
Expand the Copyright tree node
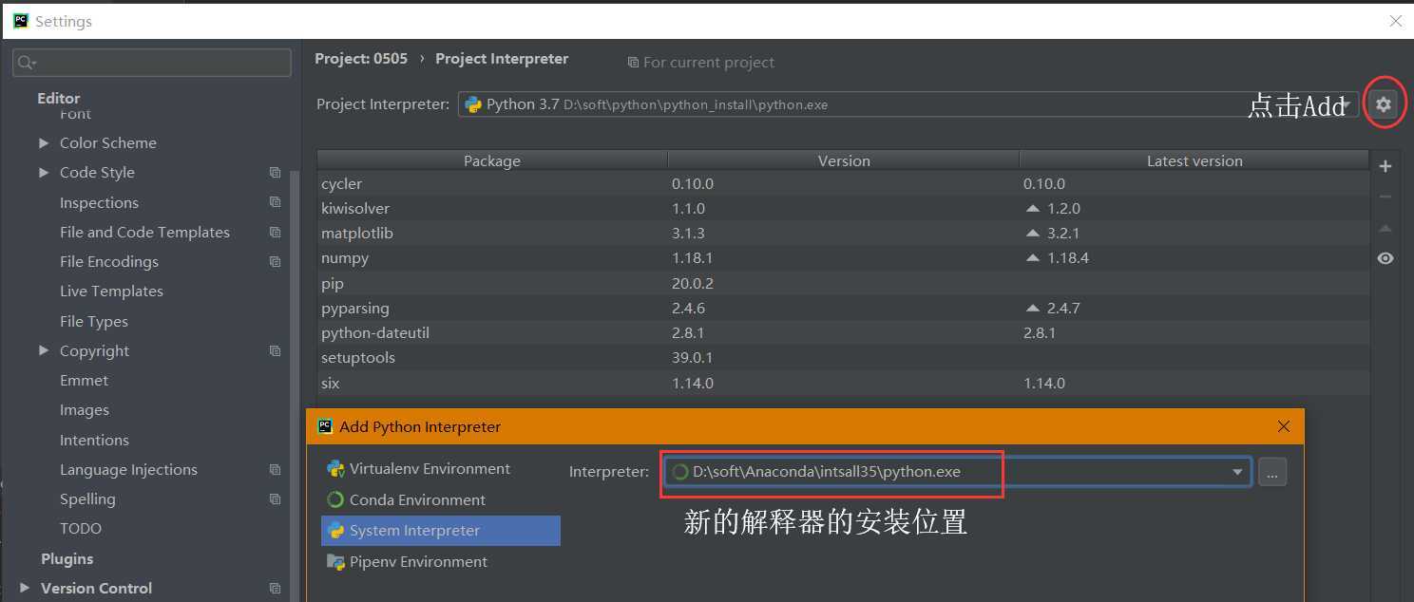pyautogui.click(x=44, y=350)
